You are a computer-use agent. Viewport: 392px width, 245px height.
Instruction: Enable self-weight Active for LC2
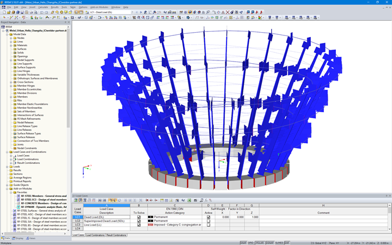click(209, 221)
